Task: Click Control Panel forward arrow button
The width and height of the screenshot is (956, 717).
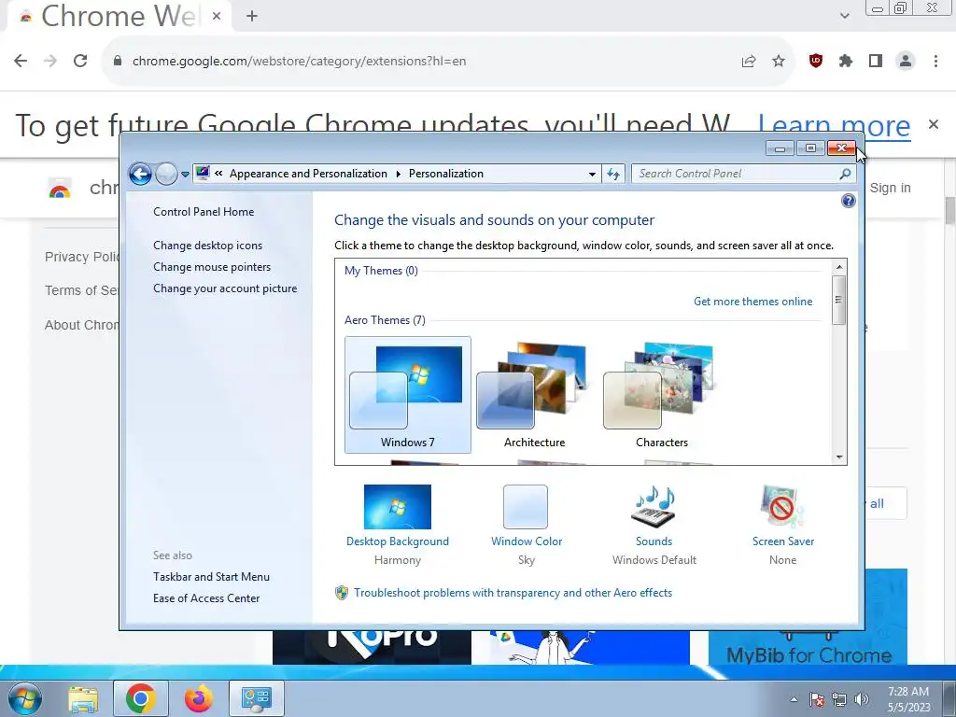Action: click(166, 174)
